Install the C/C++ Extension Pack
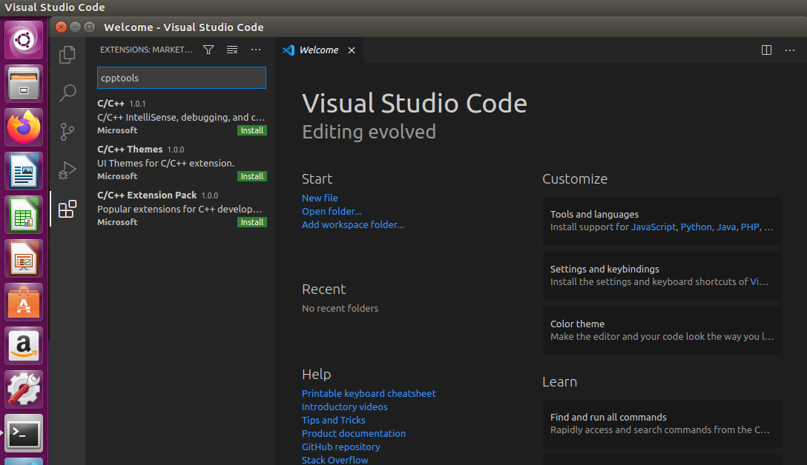The image size is (807, 465). [252, 222]
